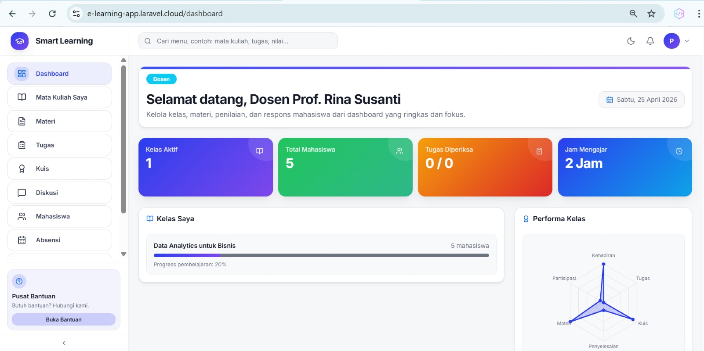Click the Kuis point on radar chart
704x351 pixels.
(633, 319)
